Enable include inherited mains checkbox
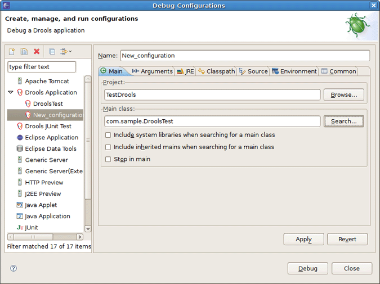 (x=108, y=147)
